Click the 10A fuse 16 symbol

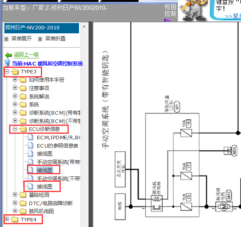(186, 133)
